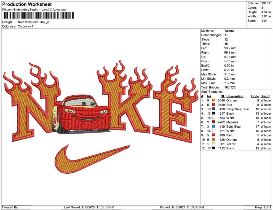
Task: Click the Max Stitch value 11.3 mm
Action: pos(230,74)
